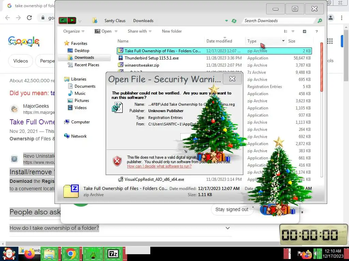
Task: Click the Christmas tree app on the taskbar
Action: (93, 254)
